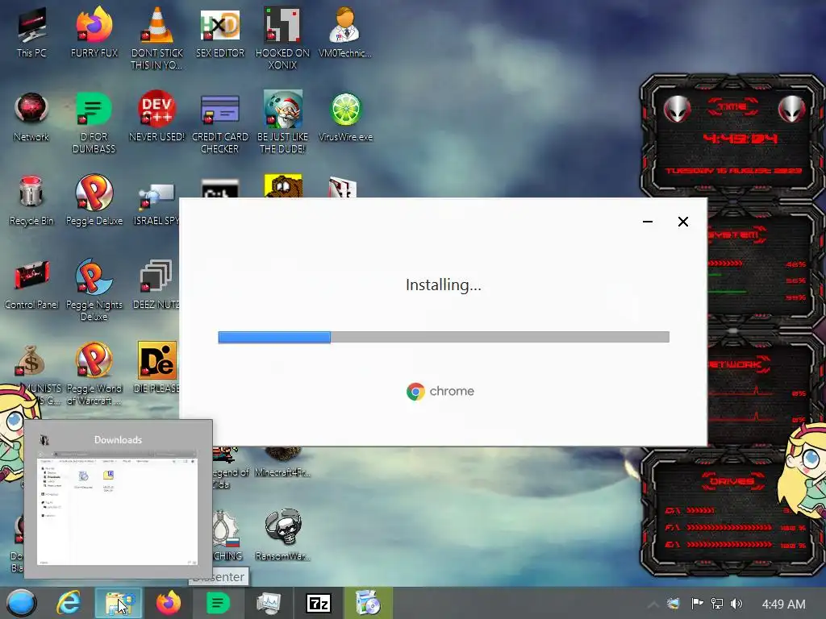Select the ISRAEL SPY desktop icon
Image resolution: width=826 pixels, height=619 pixels.
pos(157,204)
